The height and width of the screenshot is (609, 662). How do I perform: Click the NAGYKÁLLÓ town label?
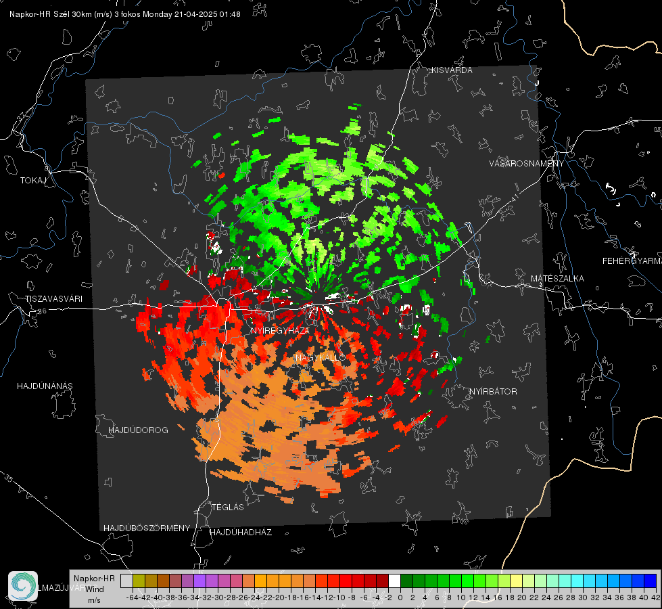[x=321, y=357]
